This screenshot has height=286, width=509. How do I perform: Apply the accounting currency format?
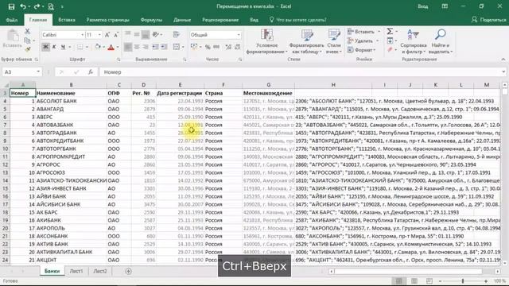point(194,48)
